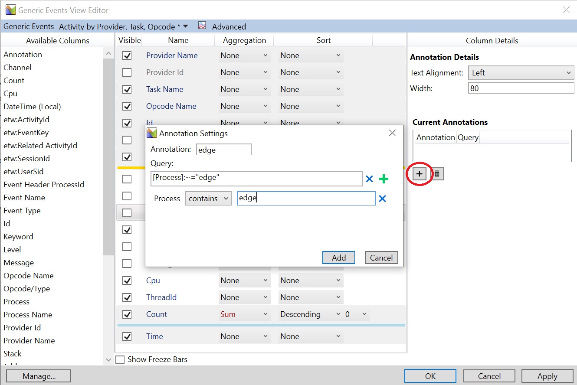Toggle the Show Freeze Bars checkbox
577x385 pixels.
(120, 359)
